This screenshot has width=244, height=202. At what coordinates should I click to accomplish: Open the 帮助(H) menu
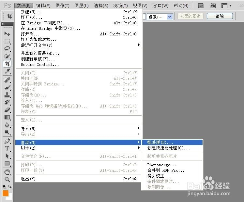point(181,6)
